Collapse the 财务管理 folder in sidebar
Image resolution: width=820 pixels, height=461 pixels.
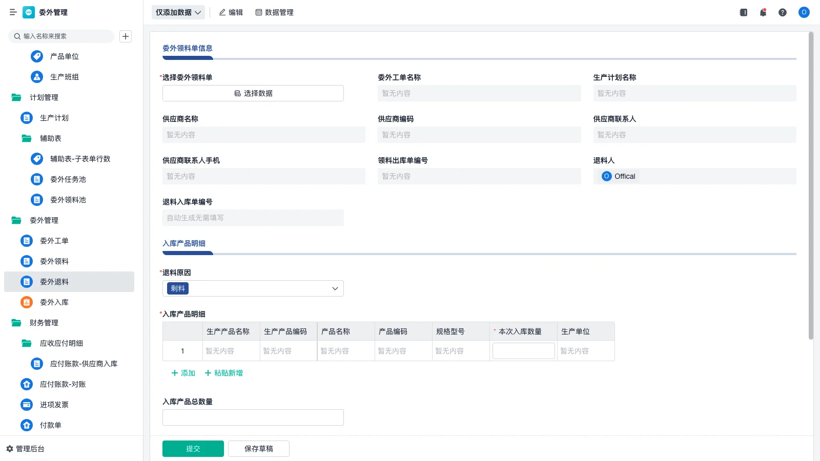pos(16,323)
